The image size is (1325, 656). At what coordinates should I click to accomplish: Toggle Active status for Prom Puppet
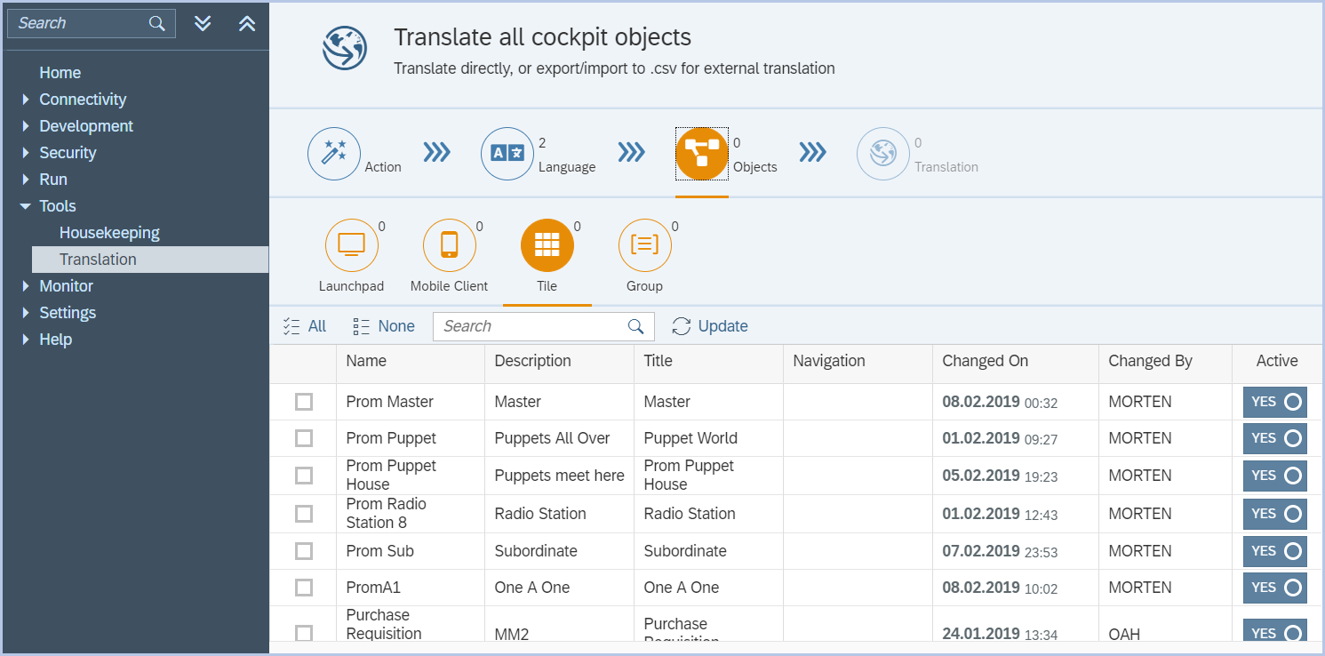click(x=1274, y=437)
